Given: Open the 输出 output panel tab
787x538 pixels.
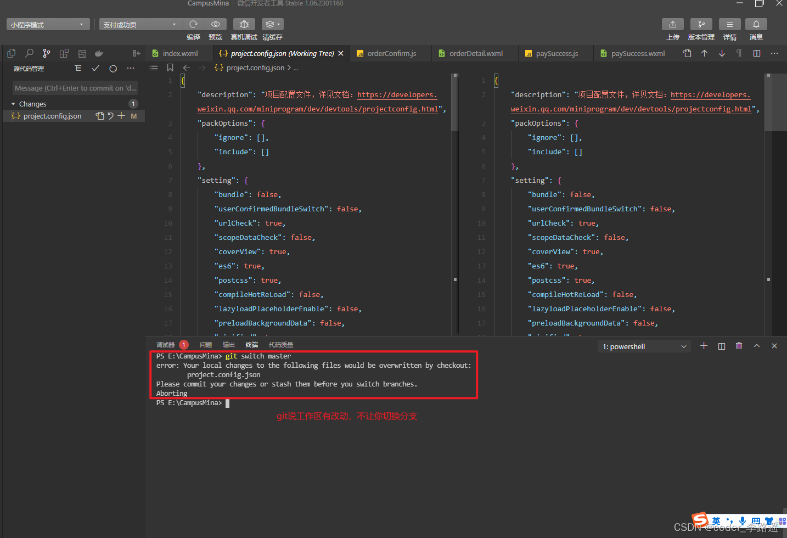Looking at the screenshot, I should pos(229,345).
